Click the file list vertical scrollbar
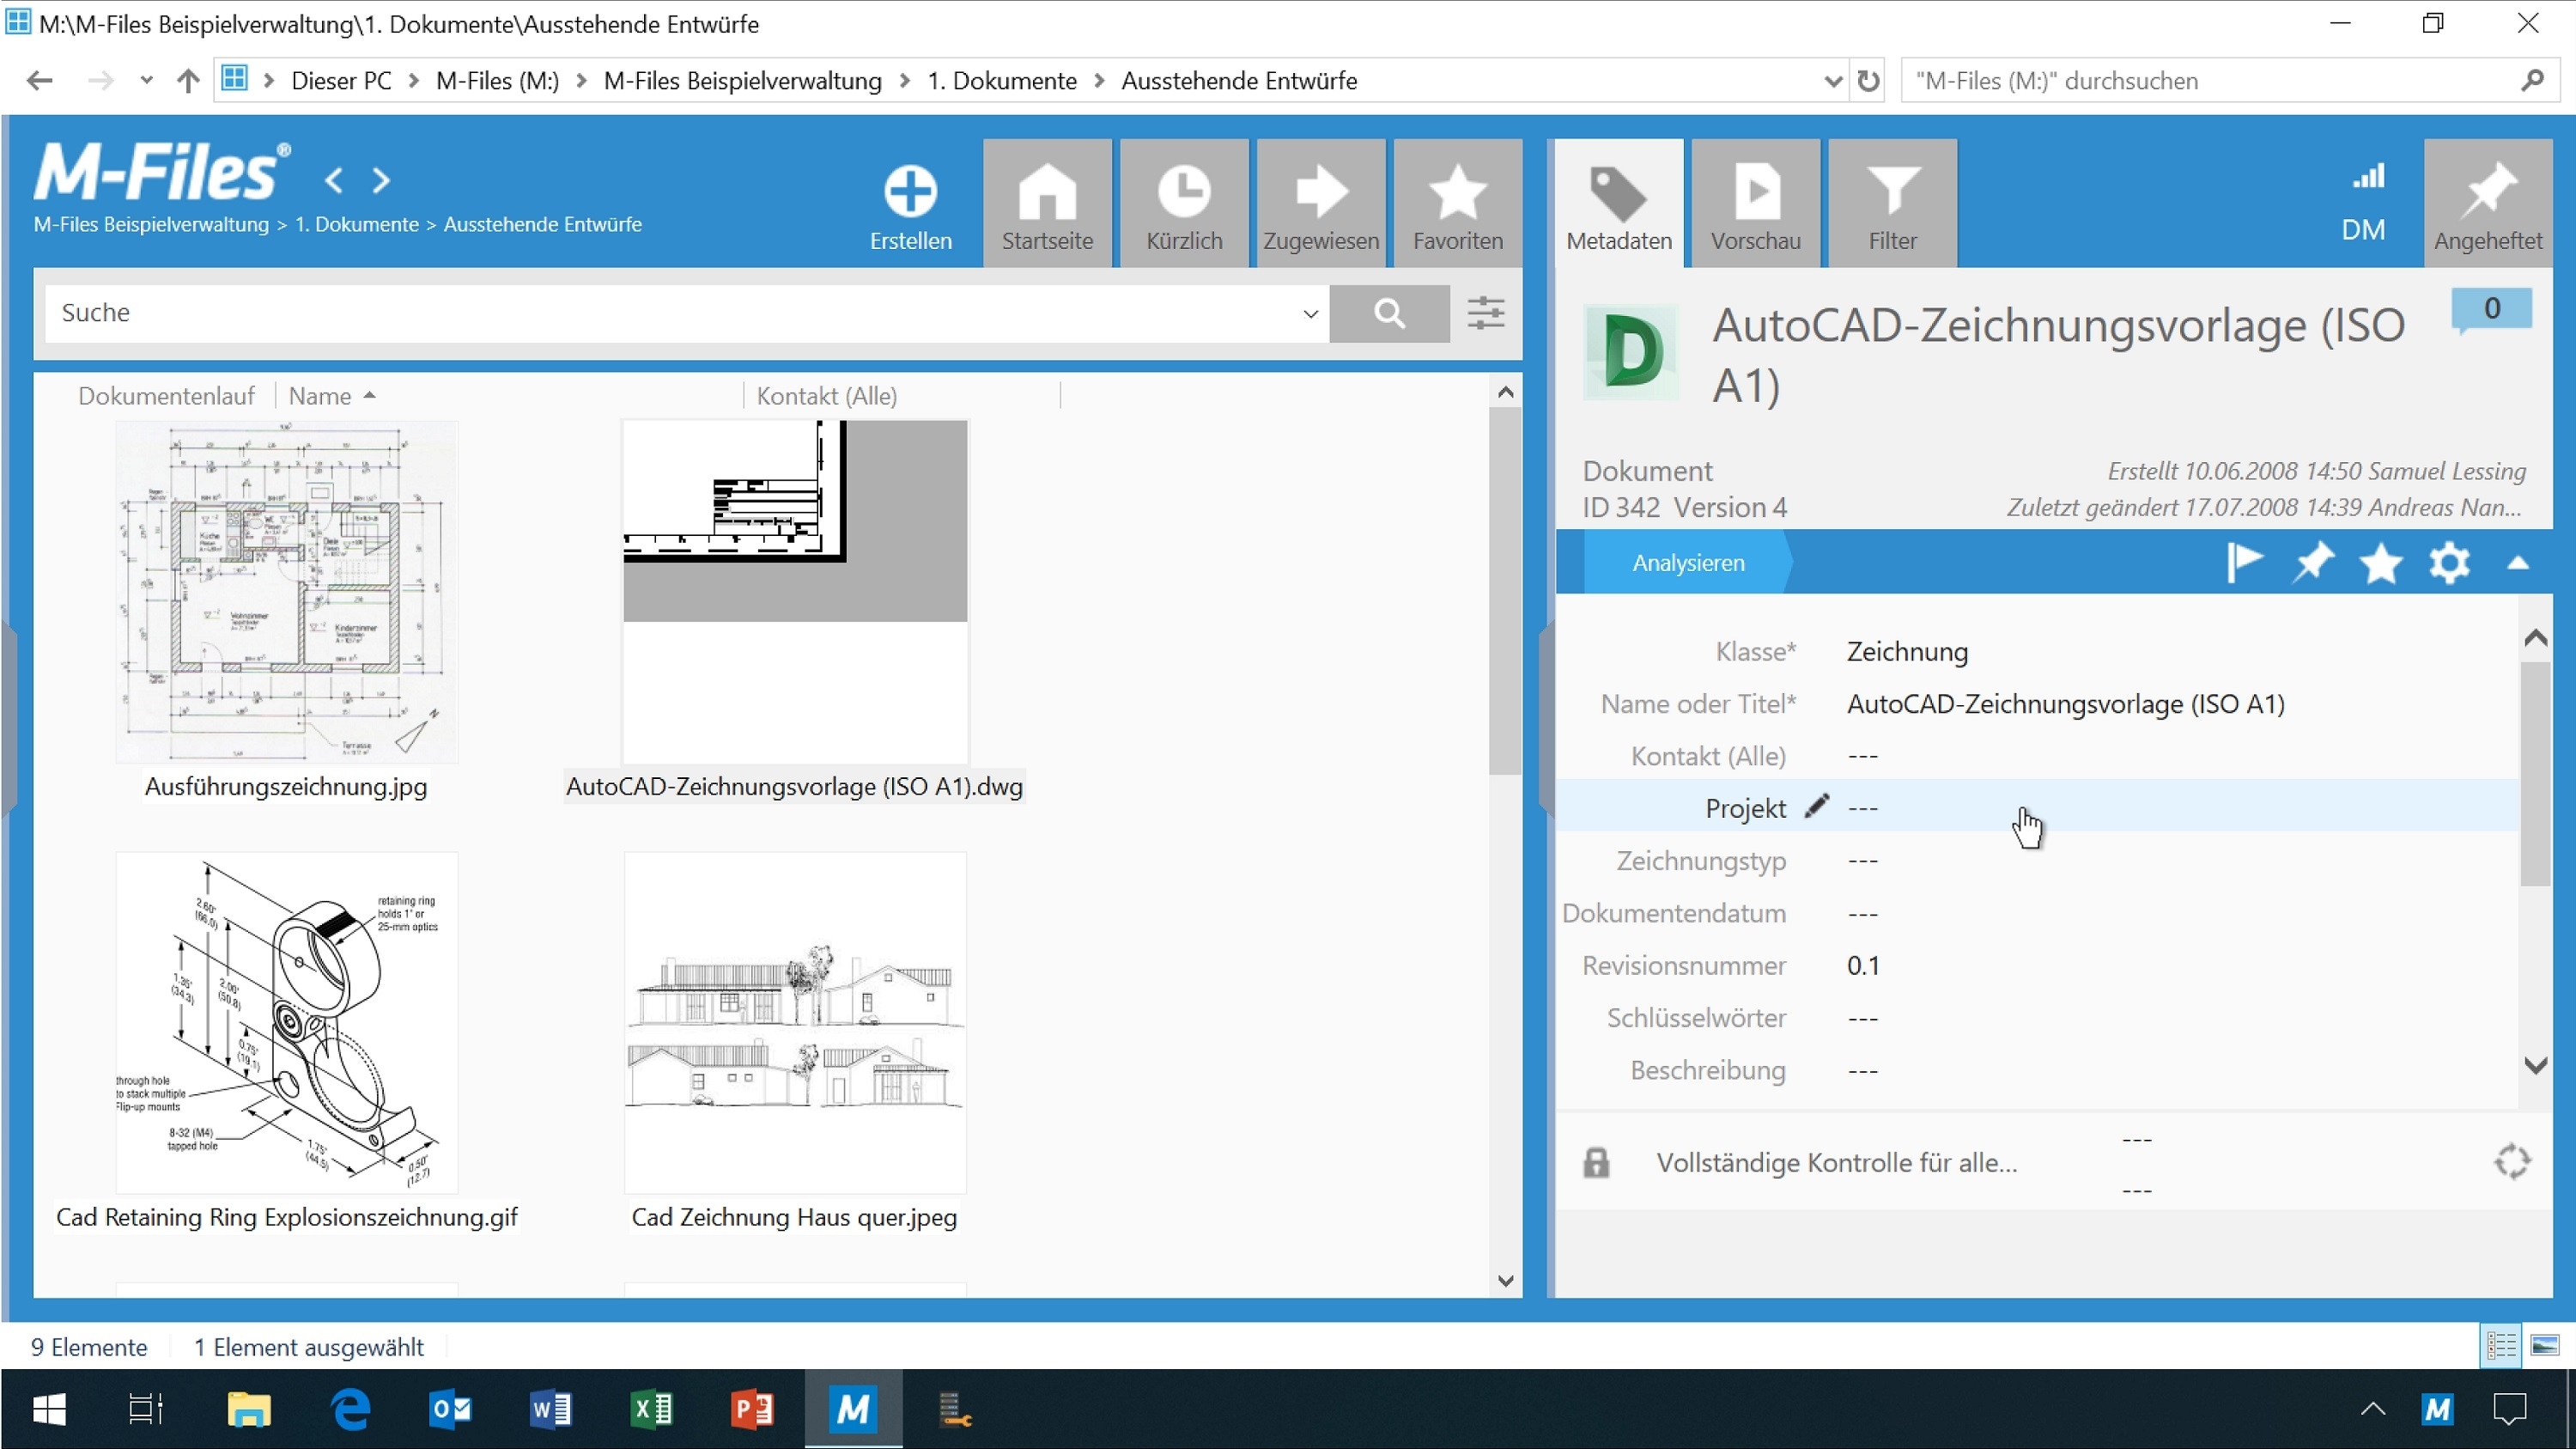2576x1449 pixels. pos(1504,590)
